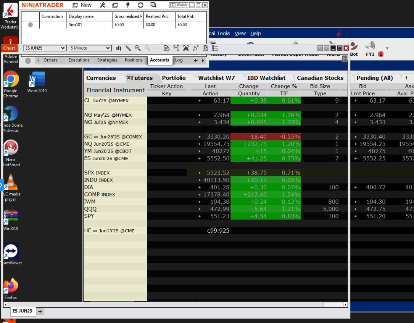The height and width of the screenshot is (323, 414).
Task: Open the Workspaces windows icon in NinjaTrader
Action: click(x=115, y=5)
